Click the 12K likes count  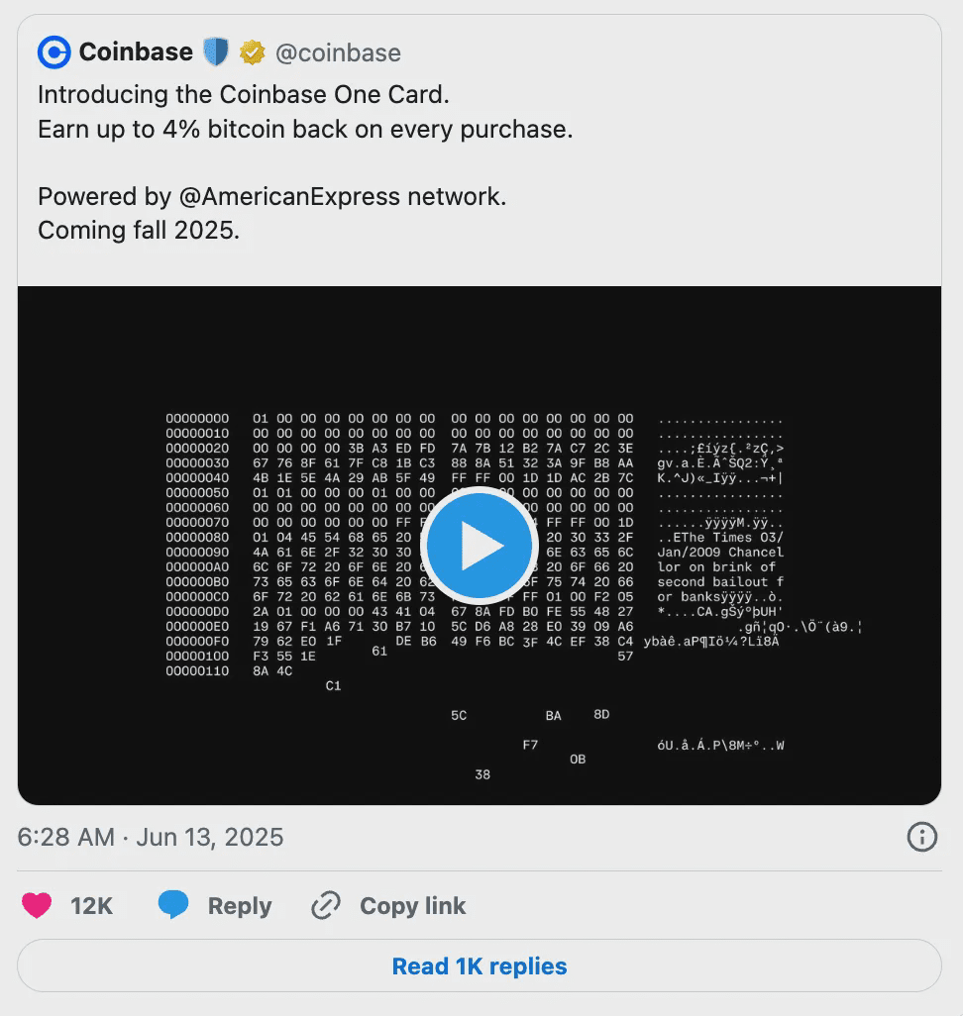[91, 905]
